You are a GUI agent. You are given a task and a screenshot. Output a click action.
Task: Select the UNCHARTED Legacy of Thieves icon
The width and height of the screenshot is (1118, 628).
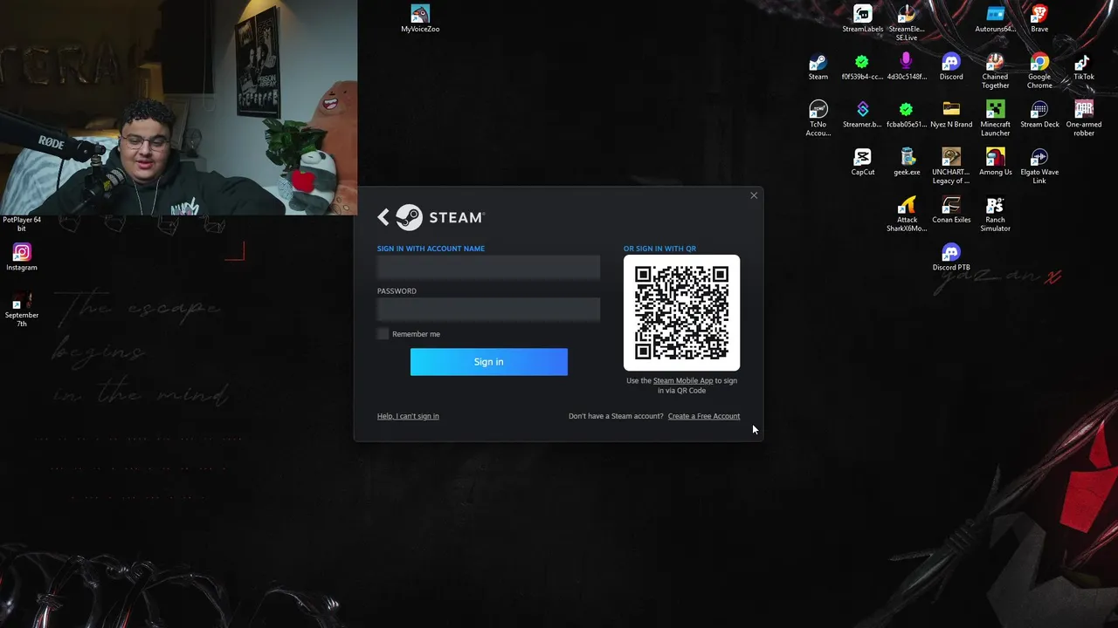[951, 167]
